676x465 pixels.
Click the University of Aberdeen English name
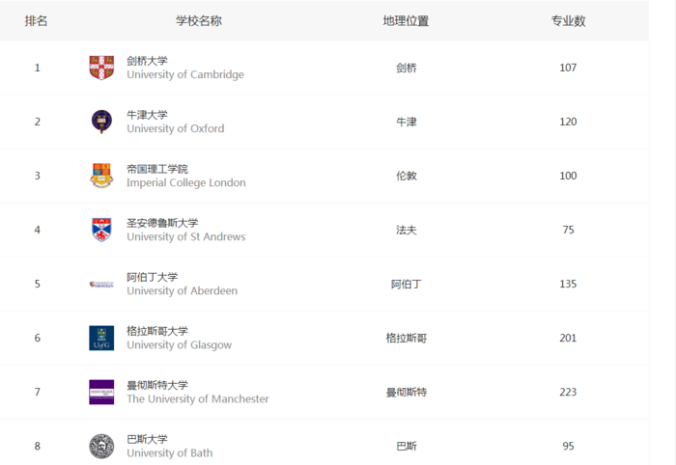[x=182, y=291]
